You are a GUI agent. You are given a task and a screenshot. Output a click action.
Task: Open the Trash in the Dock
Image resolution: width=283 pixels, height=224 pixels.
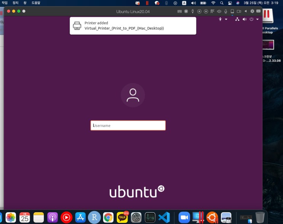260,217
